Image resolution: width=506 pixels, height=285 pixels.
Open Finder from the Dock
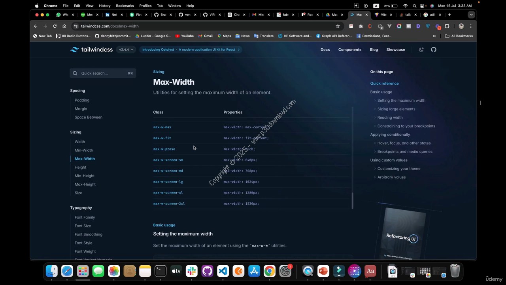tap(52, 271)
